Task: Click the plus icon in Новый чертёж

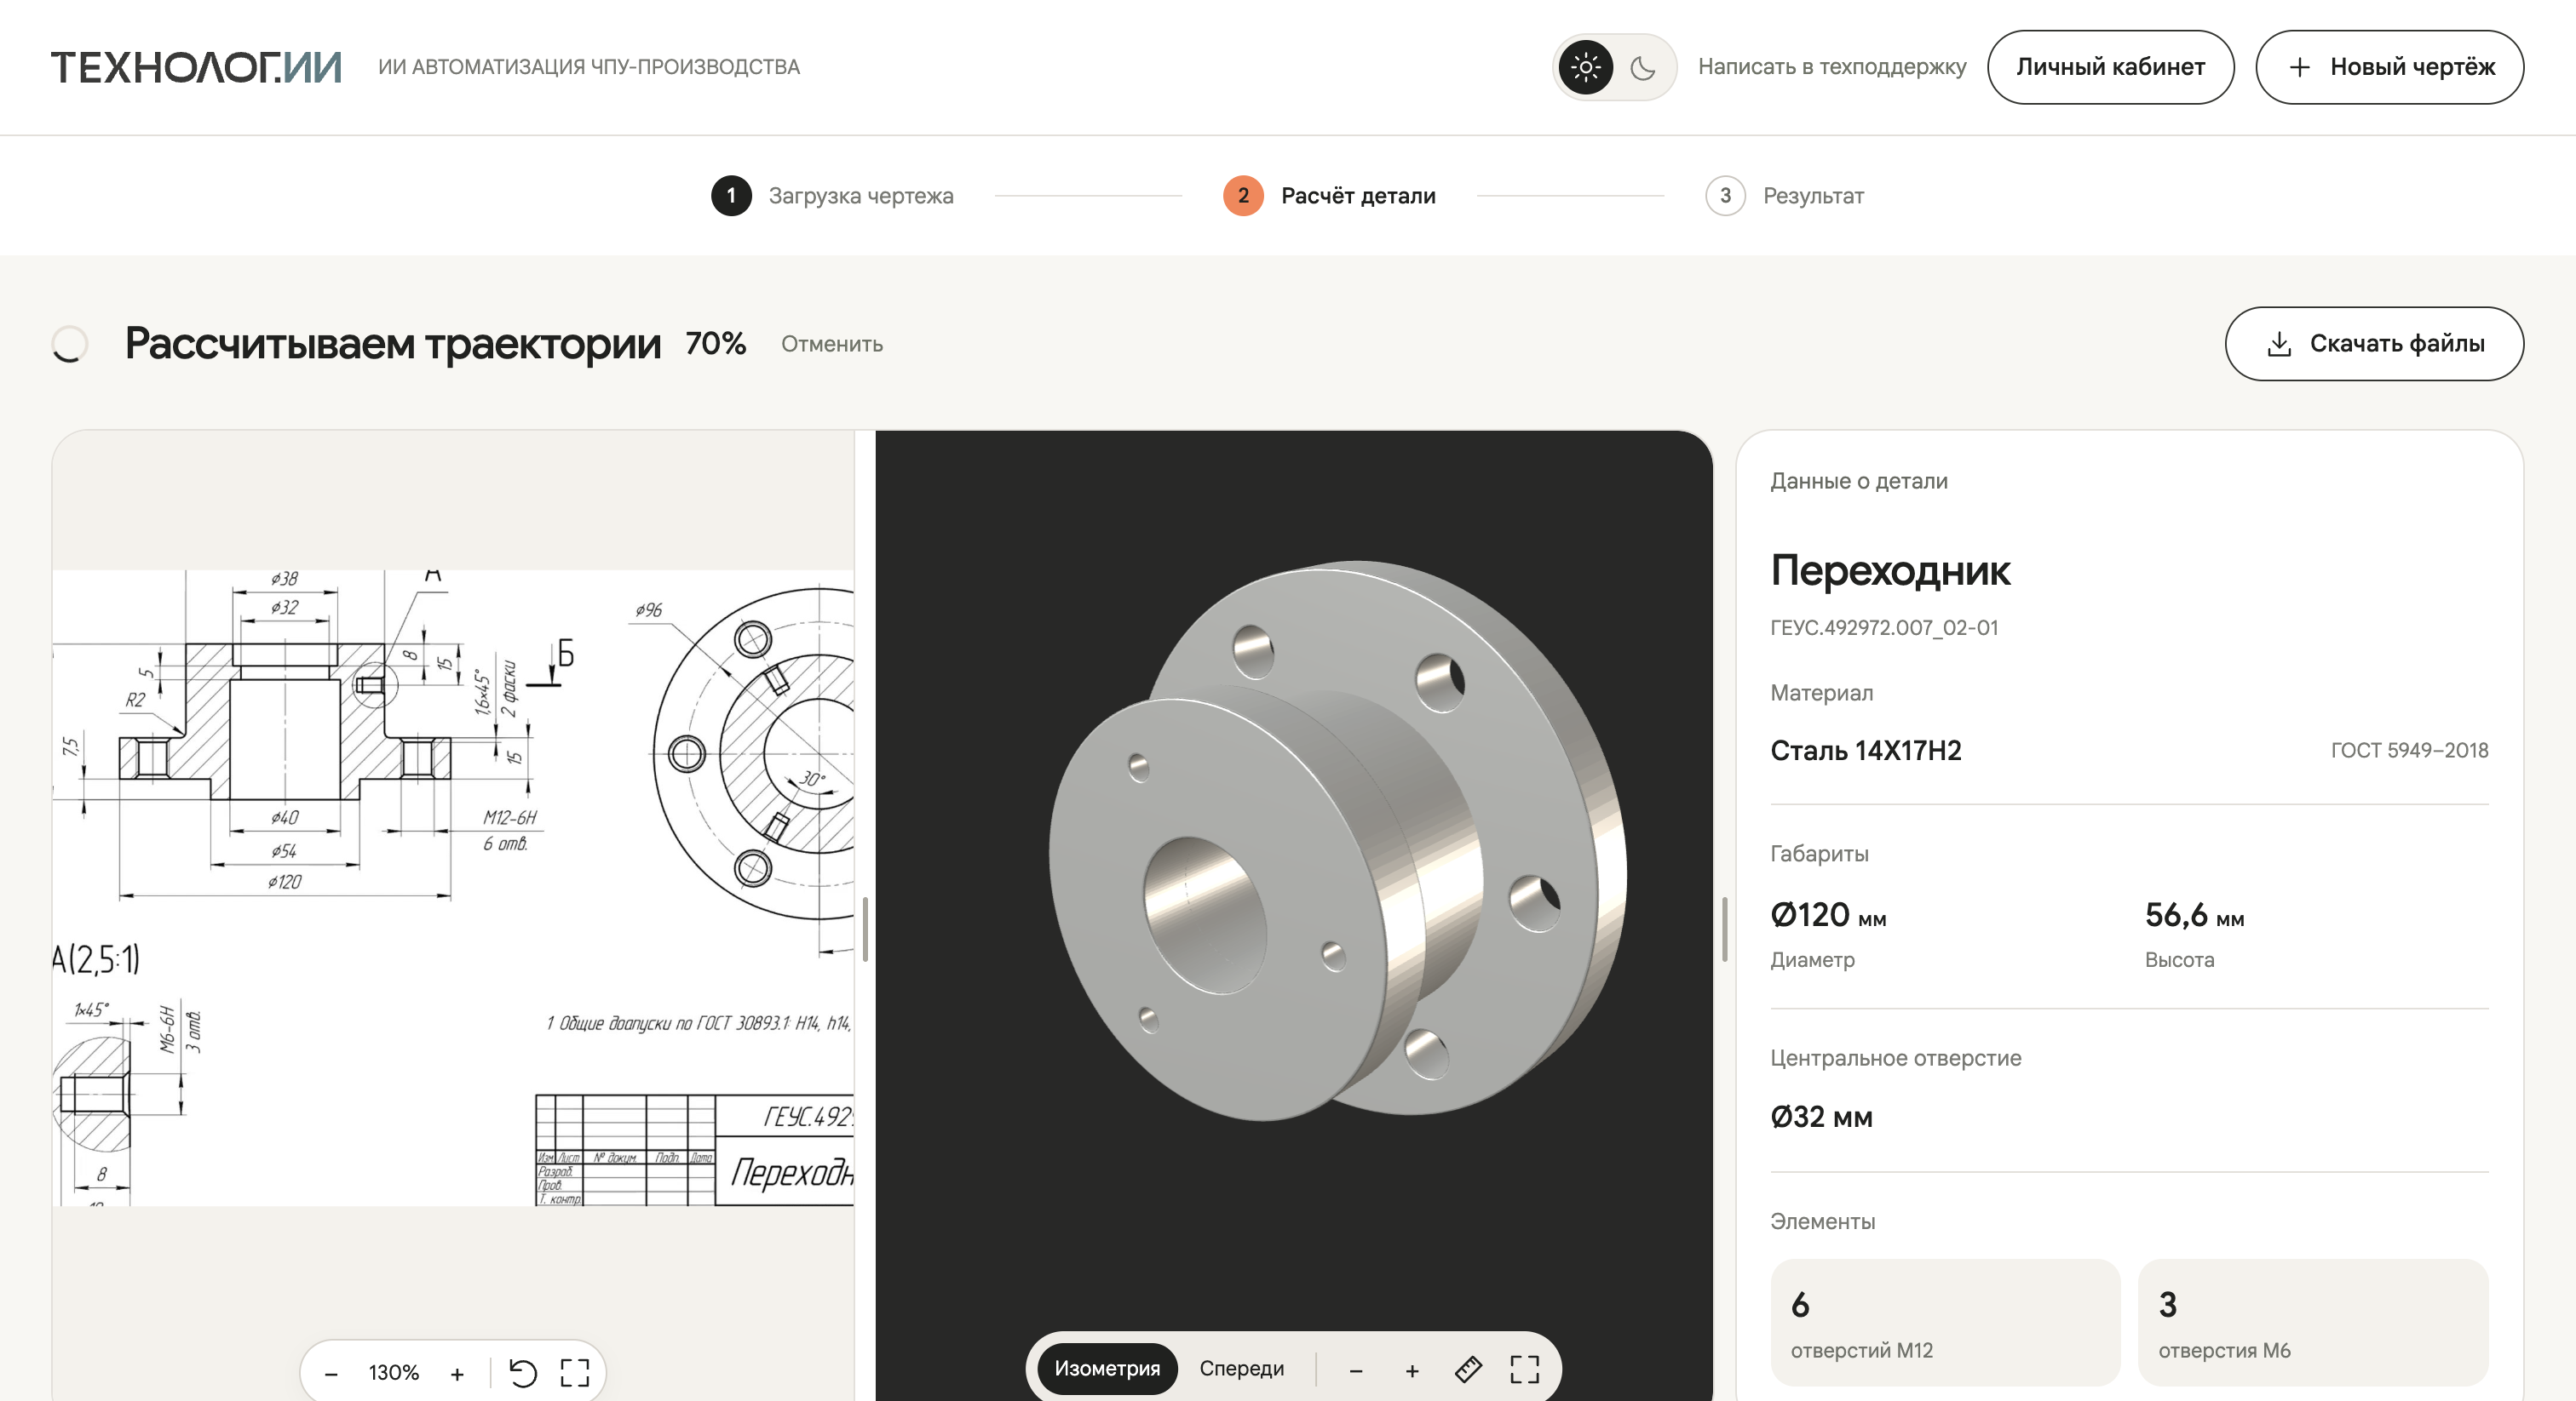Action: (2299, 67)
